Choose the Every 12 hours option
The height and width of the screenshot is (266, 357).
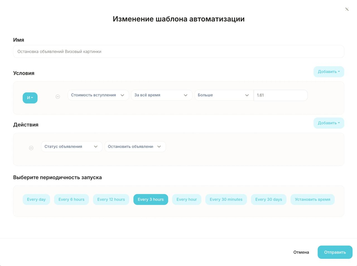111,199
